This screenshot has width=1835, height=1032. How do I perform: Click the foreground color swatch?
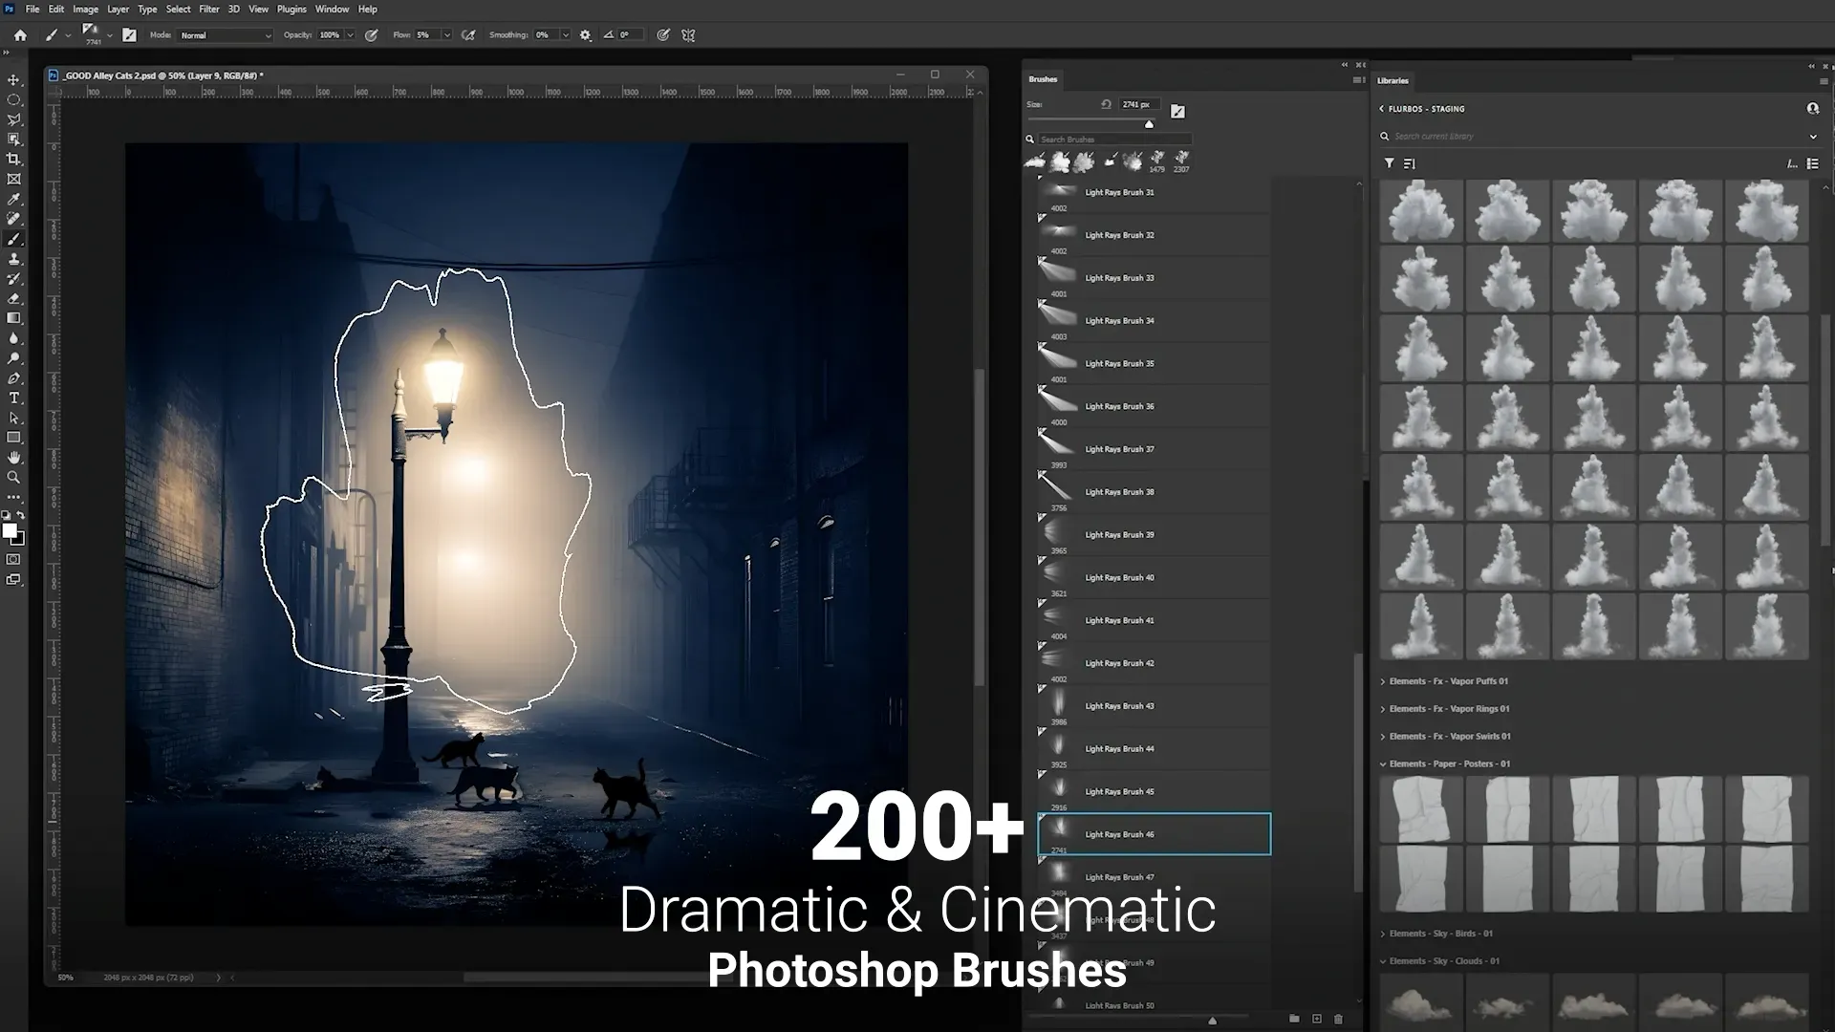(x=9, y=530)
